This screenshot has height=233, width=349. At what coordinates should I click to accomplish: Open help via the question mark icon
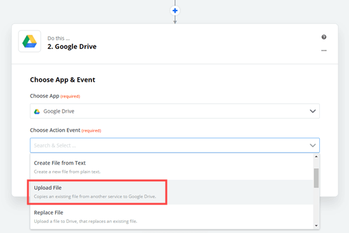[x=324, y=37]
